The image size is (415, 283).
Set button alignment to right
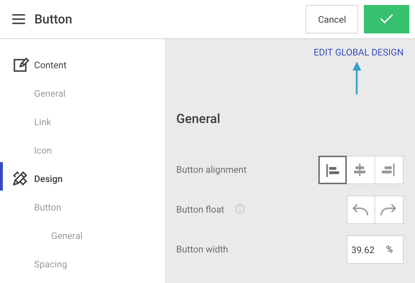click(389, 170)
